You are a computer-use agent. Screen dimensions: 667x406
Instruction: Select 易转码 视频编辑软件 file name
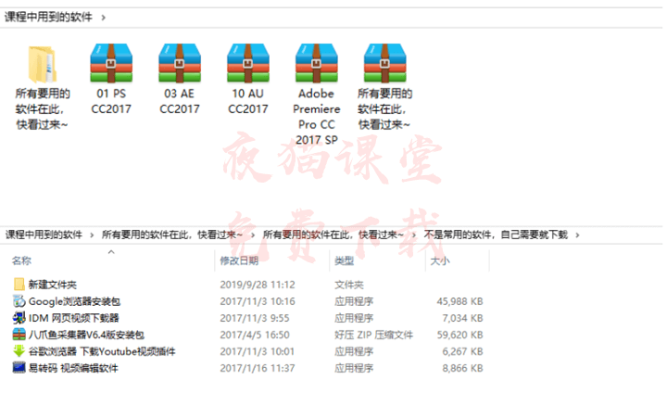73,368
